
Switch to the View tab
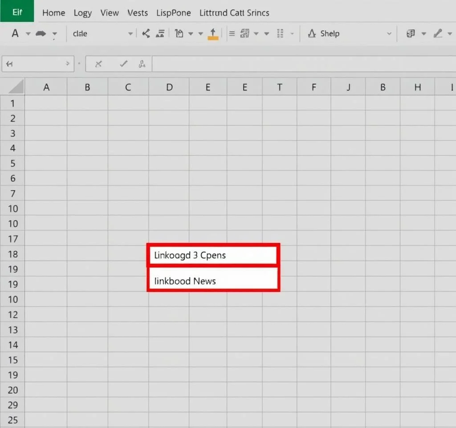point(109,13)
